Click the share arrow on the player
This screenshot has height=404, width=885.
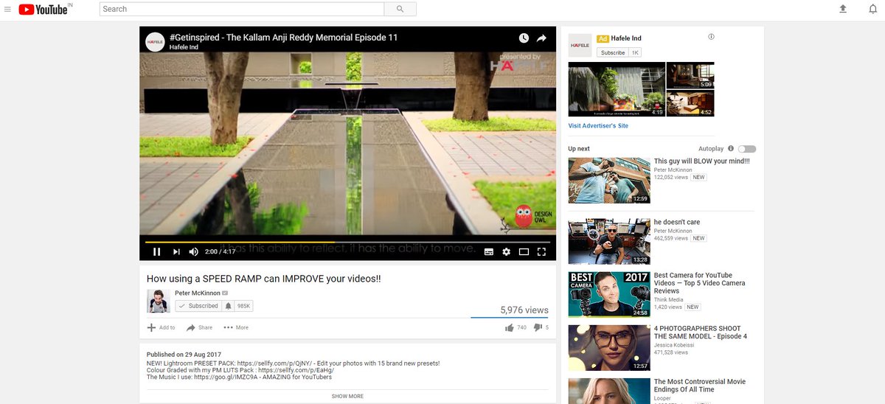tap(541, 38)
